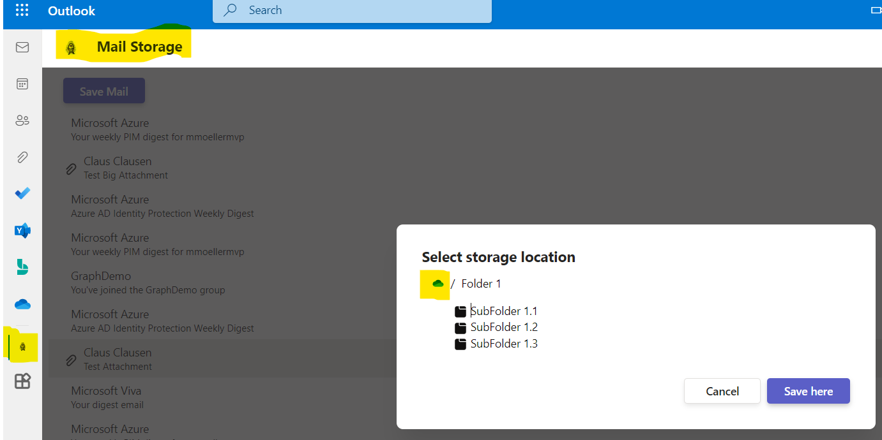
Task: Select Folder 1 in breadcrumb
Action: pyautogui.click(x=482, y=284)
